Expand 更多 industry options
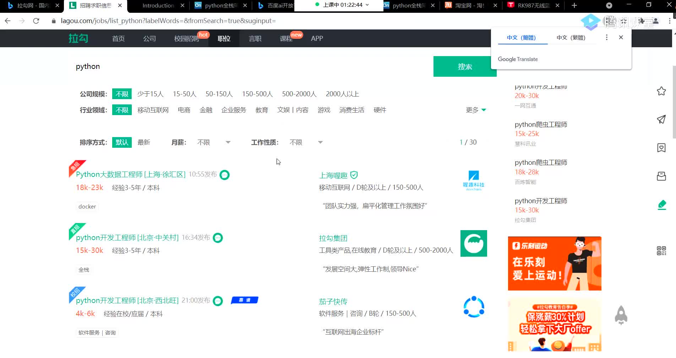 point(476,110)
